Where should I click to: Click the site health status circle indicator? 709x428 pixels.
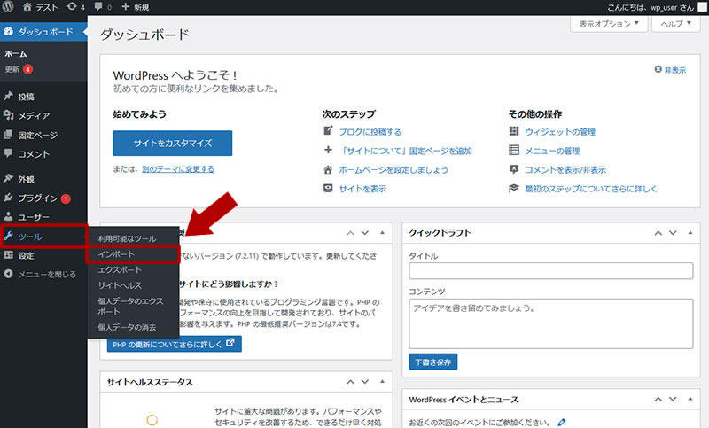pyautogui.click(x=152, y=420)
